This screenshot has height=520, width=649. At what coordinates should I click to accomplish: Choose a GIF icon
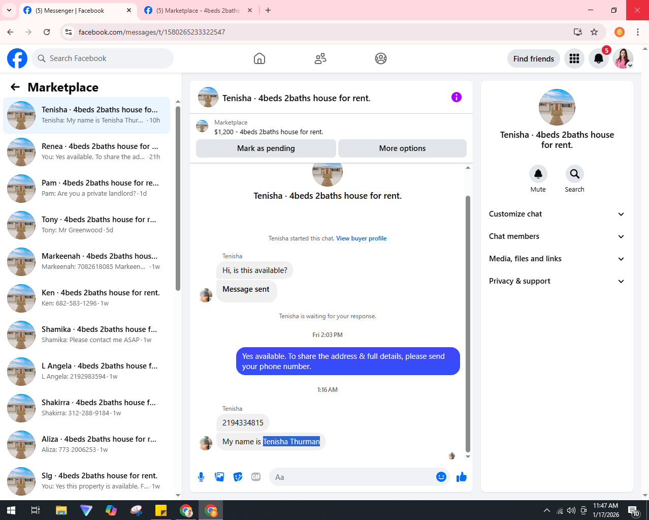pyautogui.click(x=256, y=477)
